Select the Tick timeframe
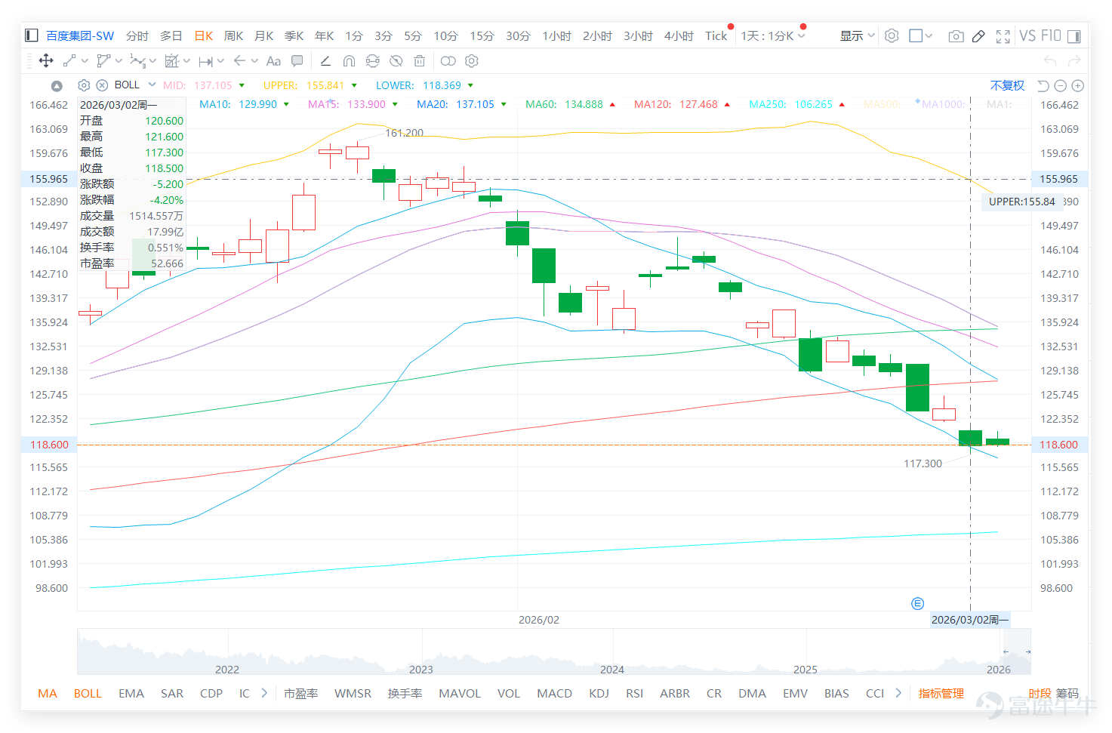The image size is (1112, 733). [x=716, y=35]
